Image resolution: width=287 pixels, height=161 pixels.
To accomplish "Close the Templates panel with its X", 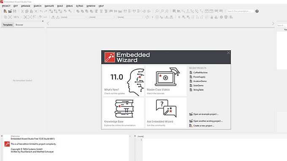I will tap(43, 21).
